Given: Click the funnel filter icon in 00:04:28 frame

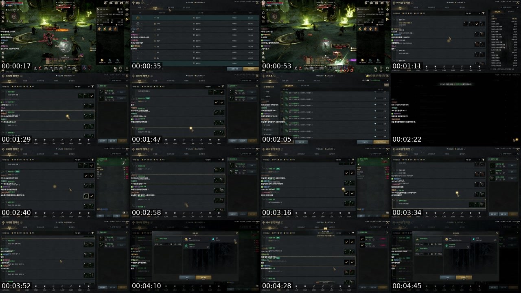Looking at the screenshot, I should (353, 233).
